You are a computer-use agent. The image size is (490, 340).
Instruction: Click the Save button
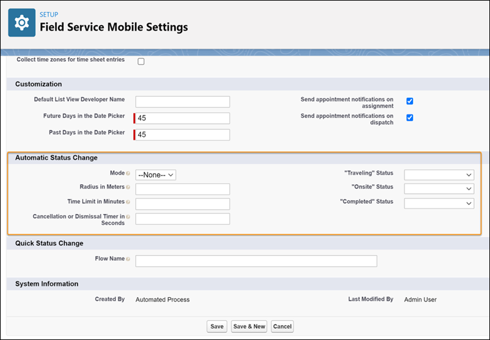click(x=217, y=326)
